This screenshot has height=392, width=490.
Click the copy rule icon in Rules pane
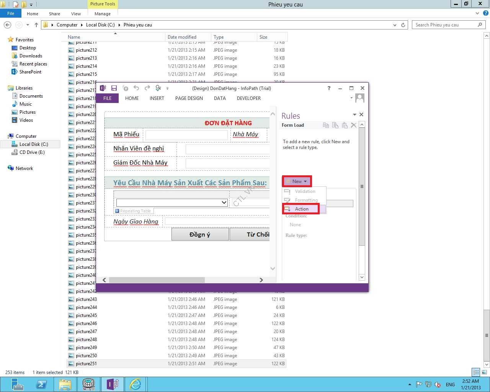(326, 125)
